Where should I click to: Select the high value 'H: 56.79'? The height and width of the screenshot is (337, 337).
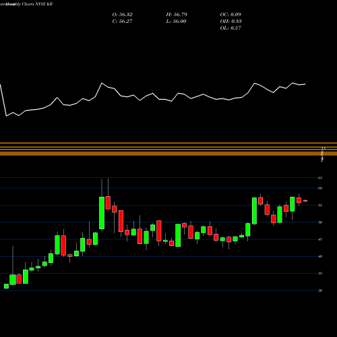click(x=177, y=15)
